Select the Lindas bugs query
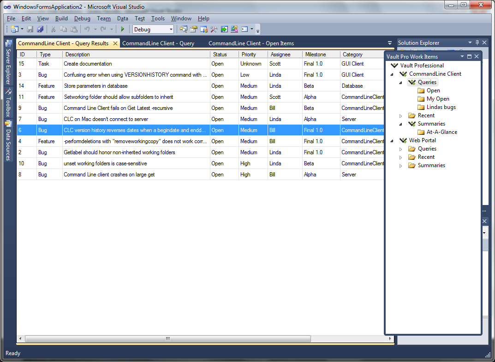The image size is (495, 362). point(441,107)
